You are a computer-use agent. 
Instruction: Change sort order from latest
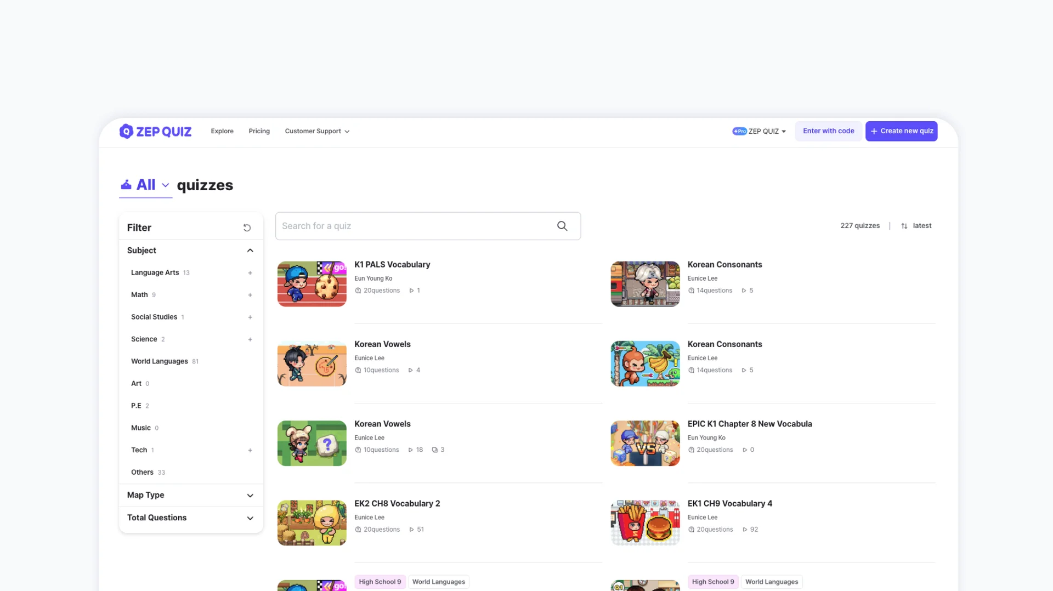pyautogui.click(x=916, y=226)
